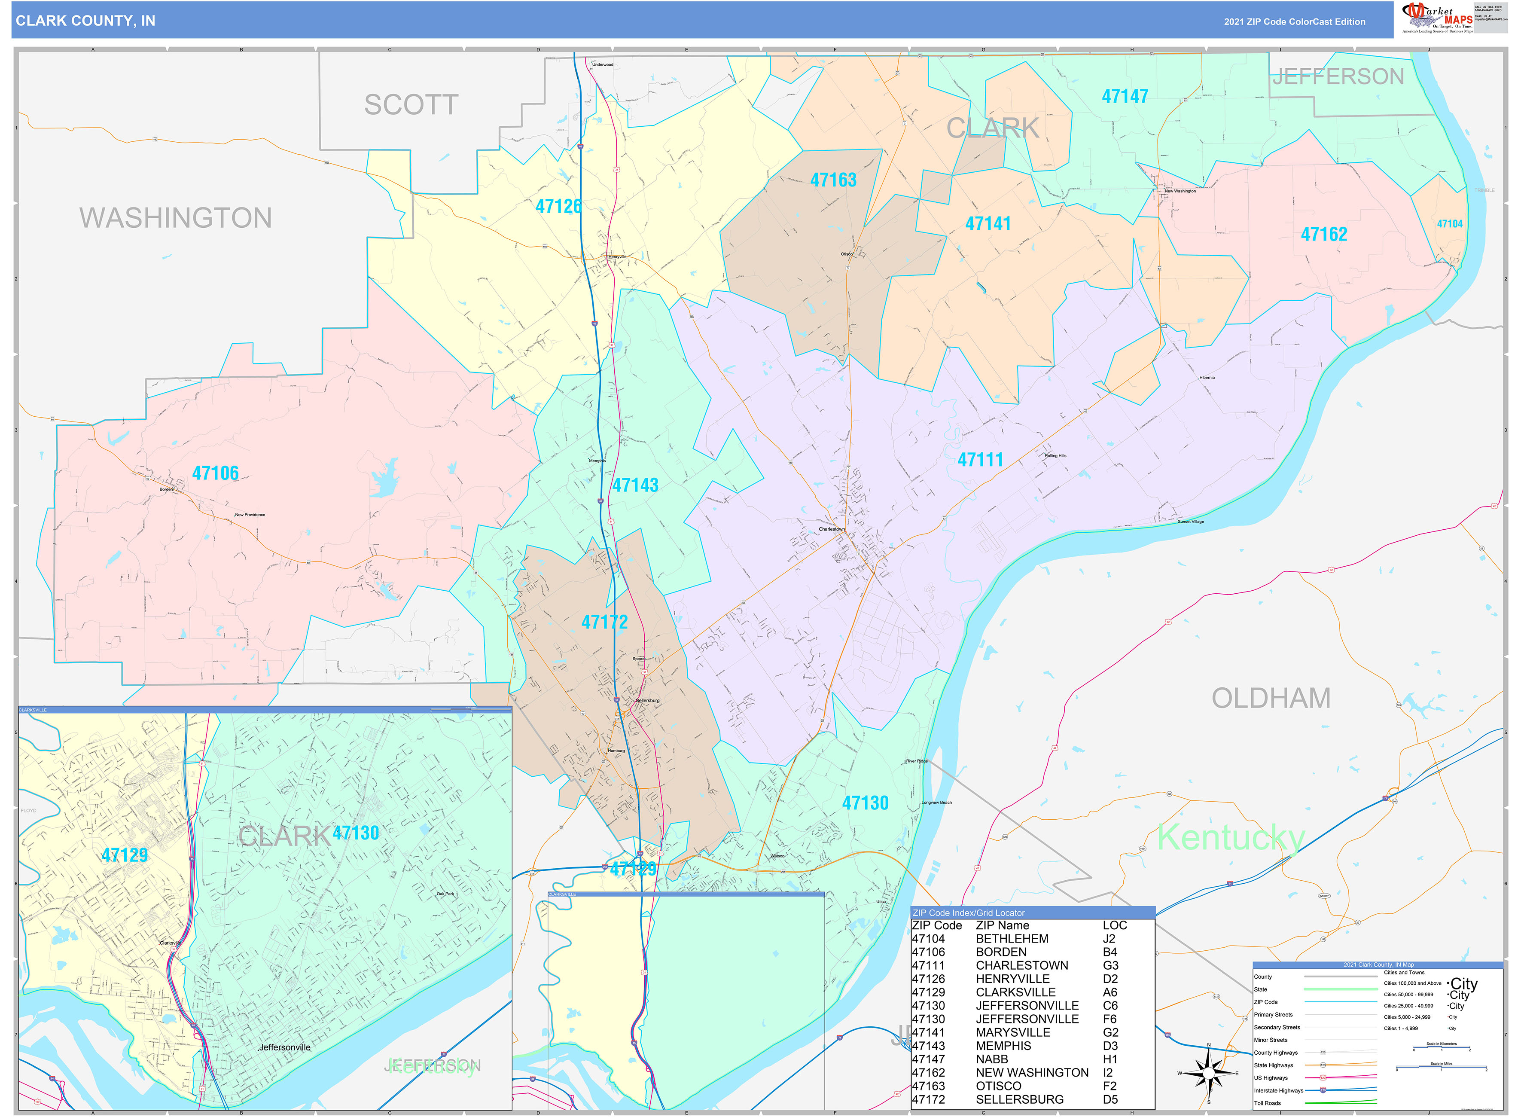Select the Interstate Highways shield symbol in the legend
The height and width of the screenshot is (1117, 1521).
1323,1091
